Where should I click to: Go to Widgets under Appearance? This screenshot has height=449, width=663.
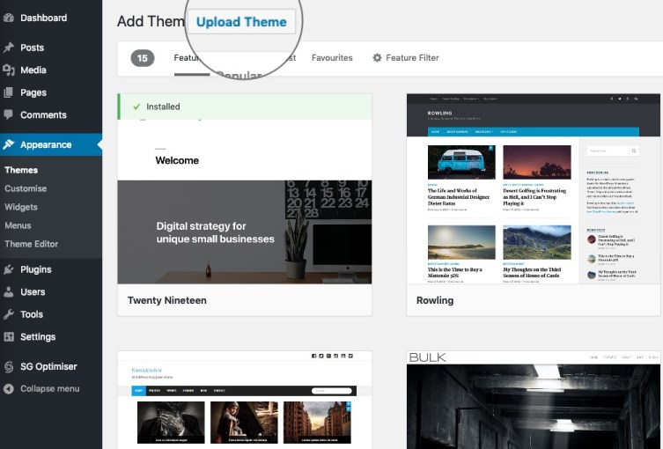(x=21, y=207)
